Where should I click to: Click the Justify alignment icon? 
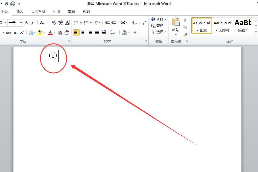coord(97,32)
